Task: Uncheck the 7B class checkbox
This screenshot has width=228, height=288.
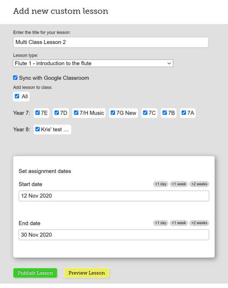Action: coord(165,112)
